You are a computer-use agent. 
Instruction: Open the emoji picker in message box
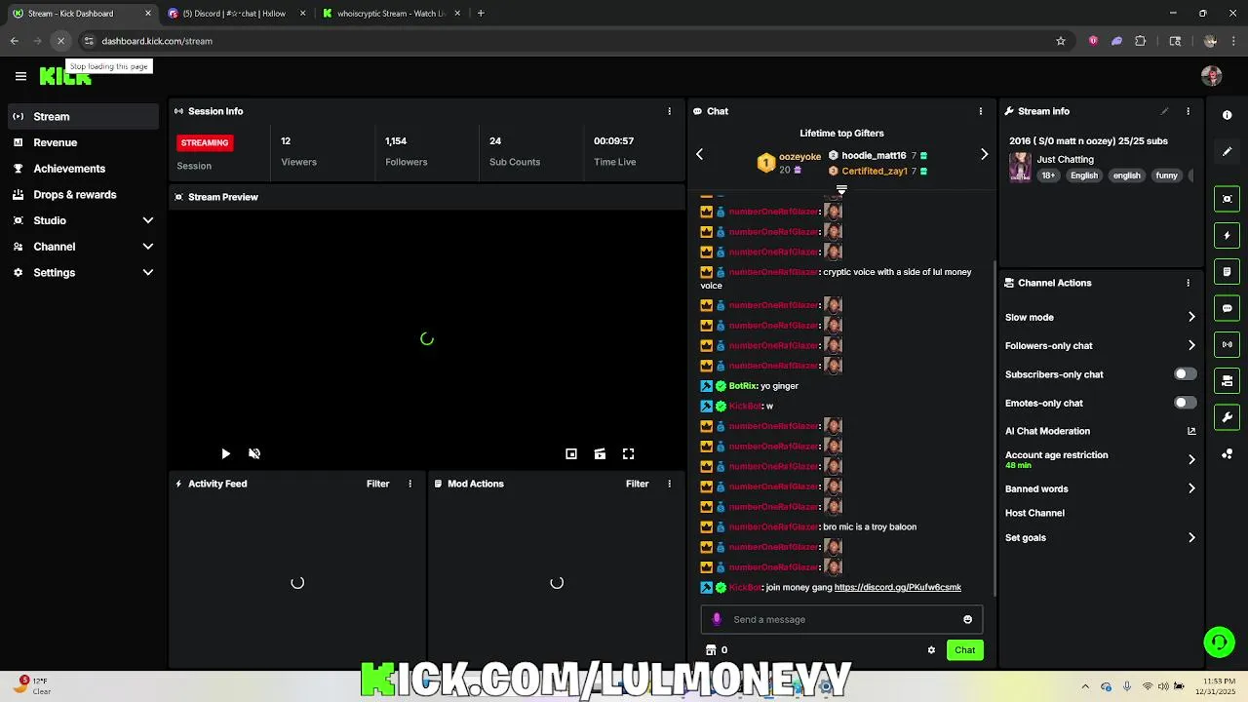click(x=967, y=619)
